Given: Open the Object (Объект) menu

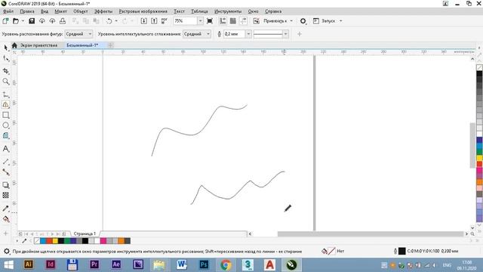Looking at the screenshot, I should 81,11.
